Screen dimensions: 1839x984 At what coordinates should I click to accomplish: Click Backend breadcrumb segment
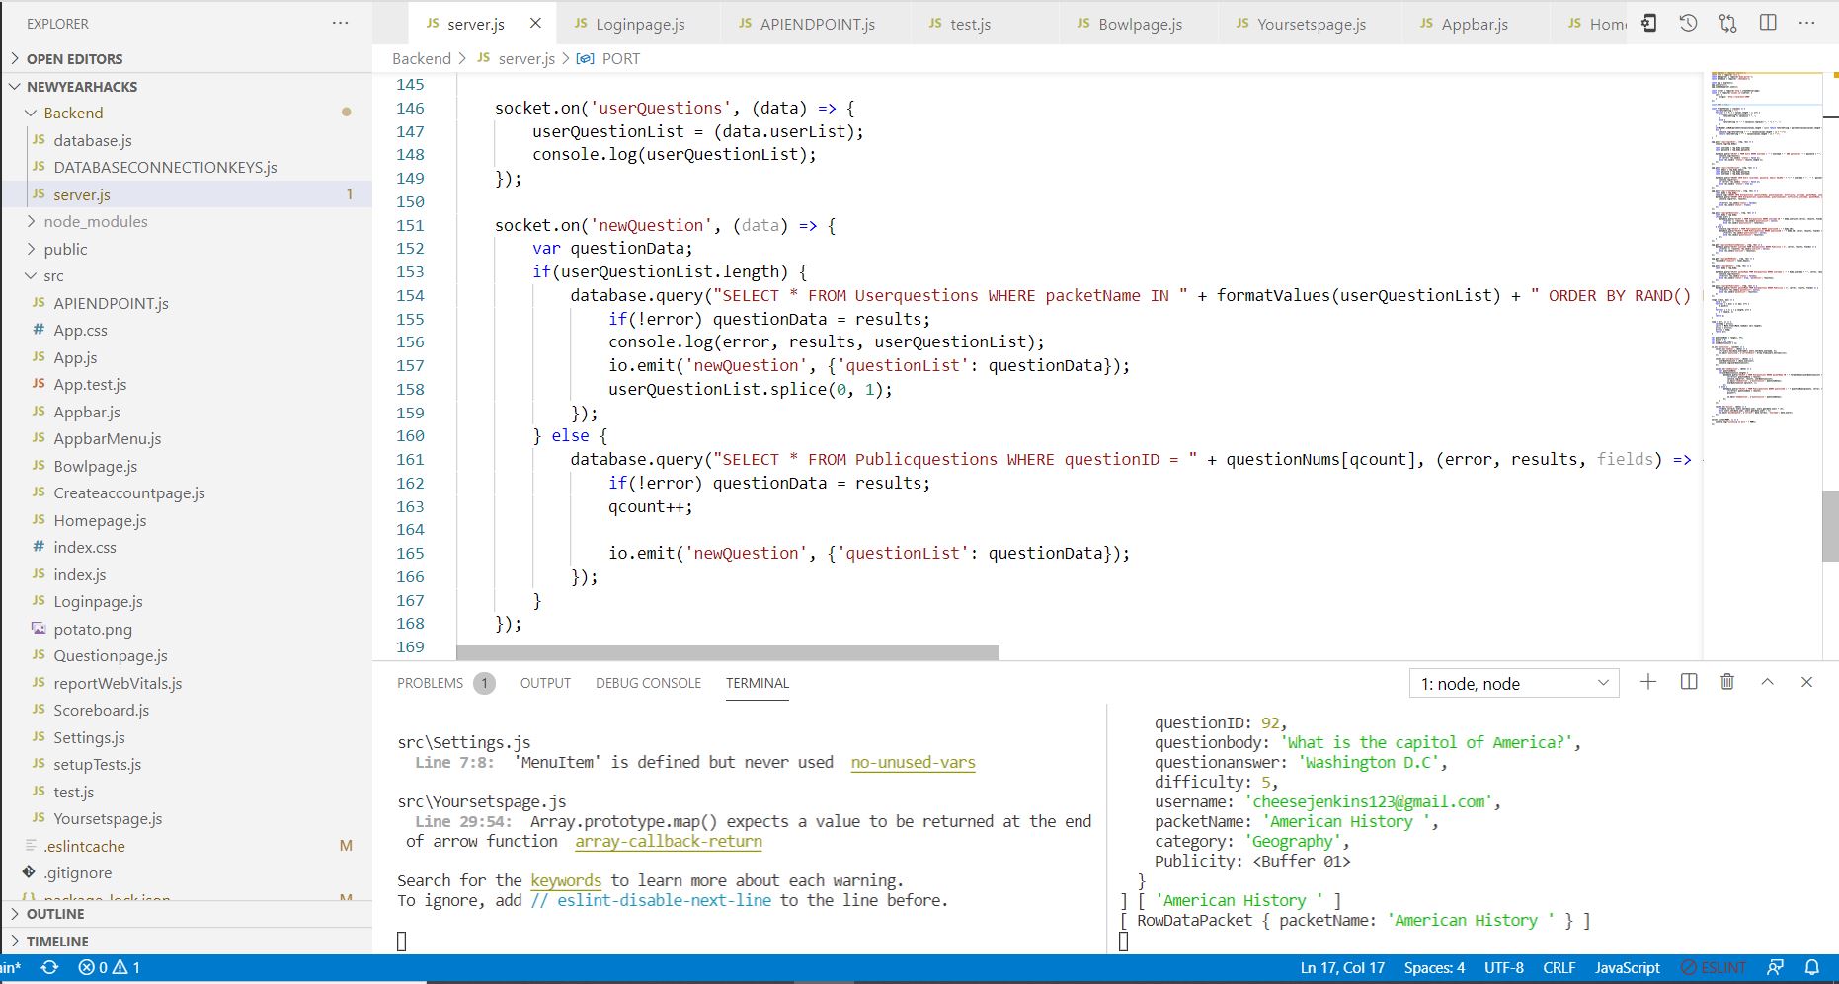coord(422,58)
